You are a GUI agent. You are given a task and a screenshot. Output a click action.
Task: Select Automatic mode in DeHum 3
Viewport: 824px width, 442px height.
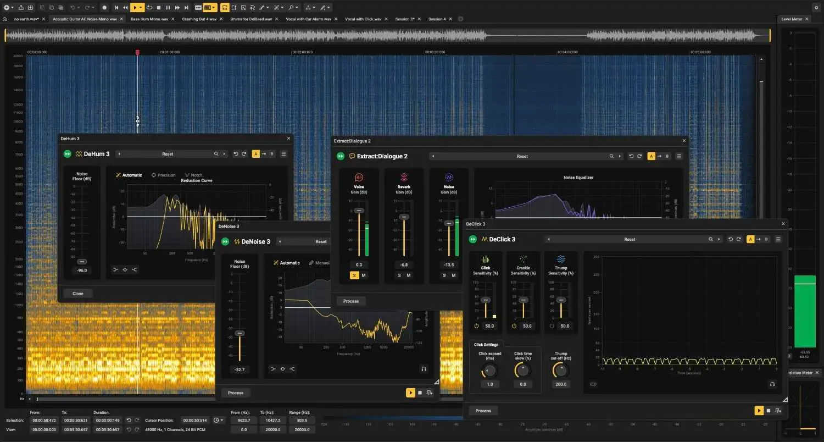tap(129, 175)
